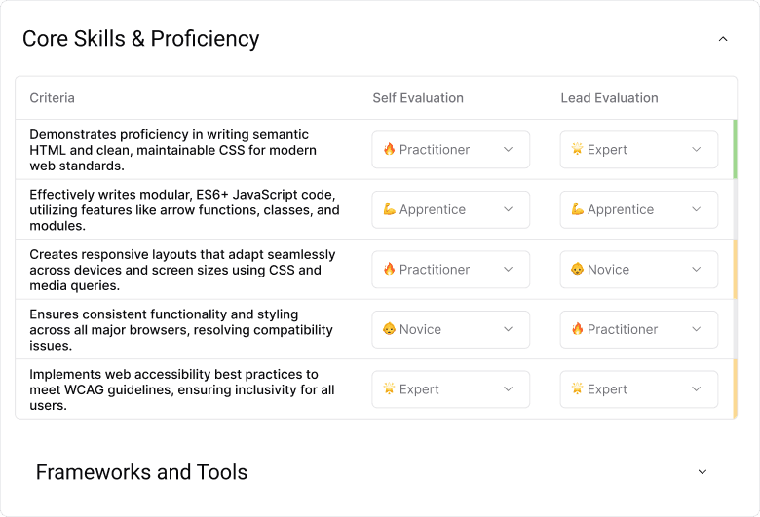Open Self Evaluation dropdown for ES6+ JavaScript row
This screenshot has height=517, width=760.
[450, 209]
